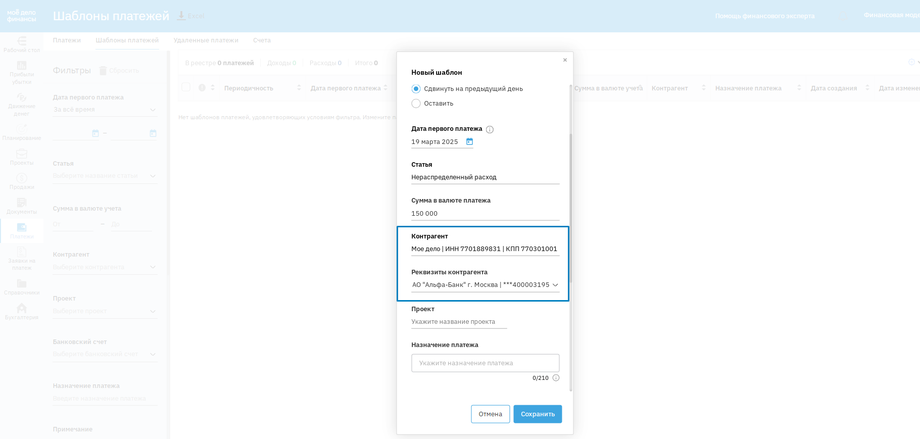Click the Сумма filter От field

tap(73, 224)
